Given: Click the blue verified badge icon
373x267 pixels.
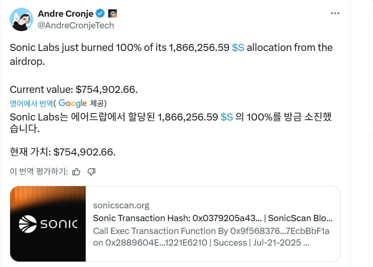Looking at the screenshot, I should coord(100,13).
